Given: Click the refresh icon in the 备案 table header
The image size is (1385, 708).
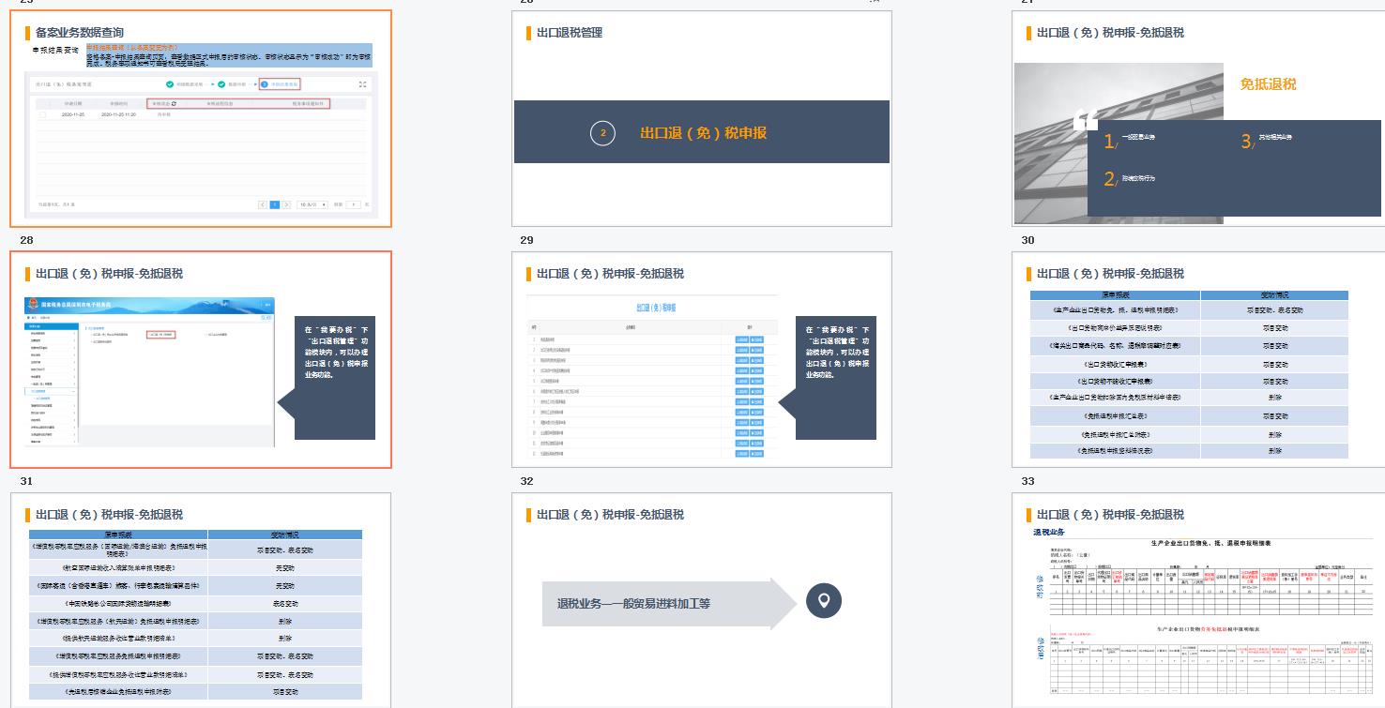Looking at the screenshot, I should 174,104.
